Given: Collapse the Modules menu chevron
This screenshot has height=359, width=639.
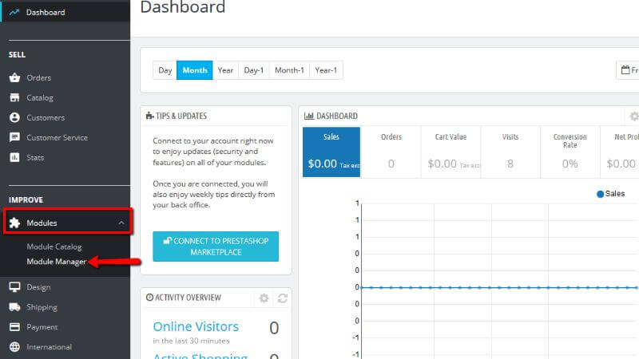Looking at the screenshot, I should pyautogui.click(x=121, y=223).
